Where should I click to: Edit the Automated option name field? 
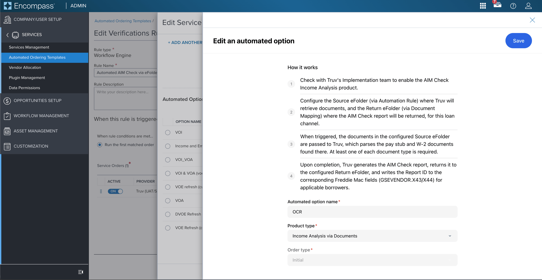click(x=372, y=212)
